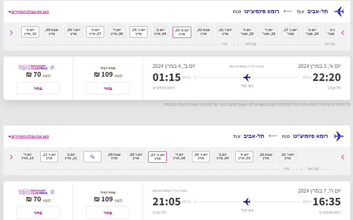
Task: Select the return date Tuesday 12 March
Action: tap(49, 157)
